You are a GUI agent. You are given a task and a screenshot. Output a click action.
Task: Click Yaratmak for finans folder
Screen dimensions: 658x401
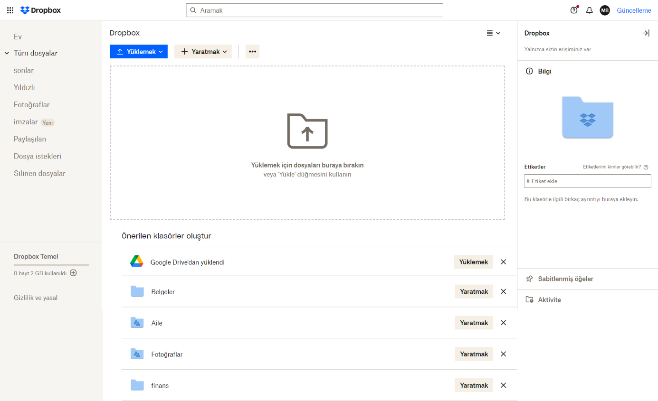click(x=474, y=385)
